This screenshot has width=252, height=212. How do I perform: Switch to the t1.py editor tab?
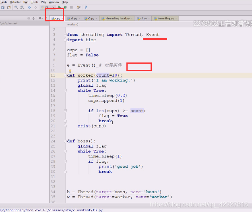72,19
